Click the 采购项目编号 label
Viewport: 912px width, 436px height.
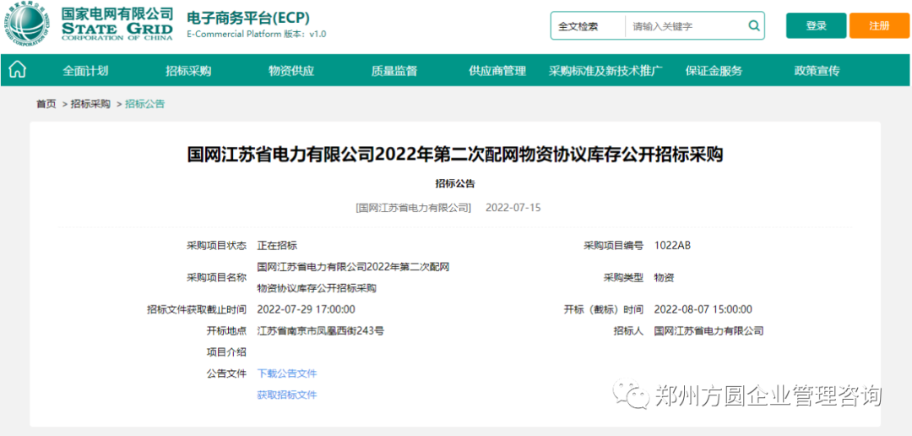pos(614,246)
